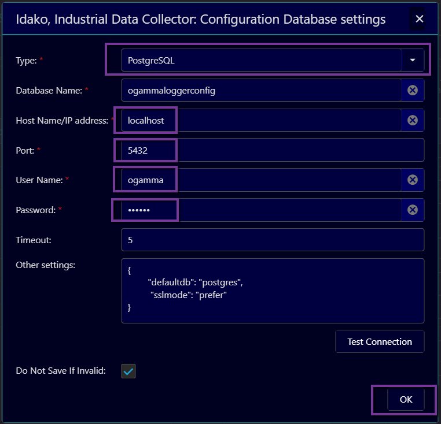
Task: Close the Configuration Database settings dialog
Action: click(419, 19)
